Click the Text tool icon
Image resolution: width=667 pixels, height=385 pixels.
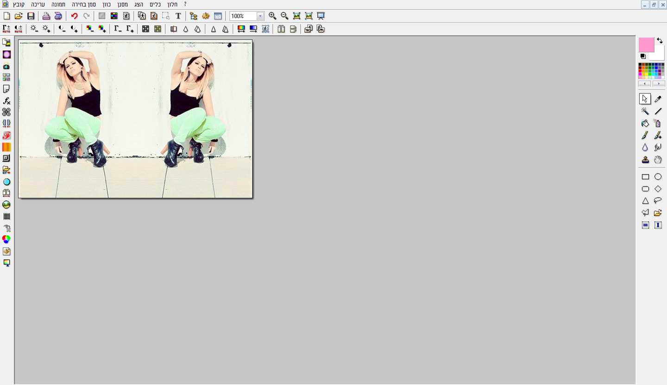point(178,16)
